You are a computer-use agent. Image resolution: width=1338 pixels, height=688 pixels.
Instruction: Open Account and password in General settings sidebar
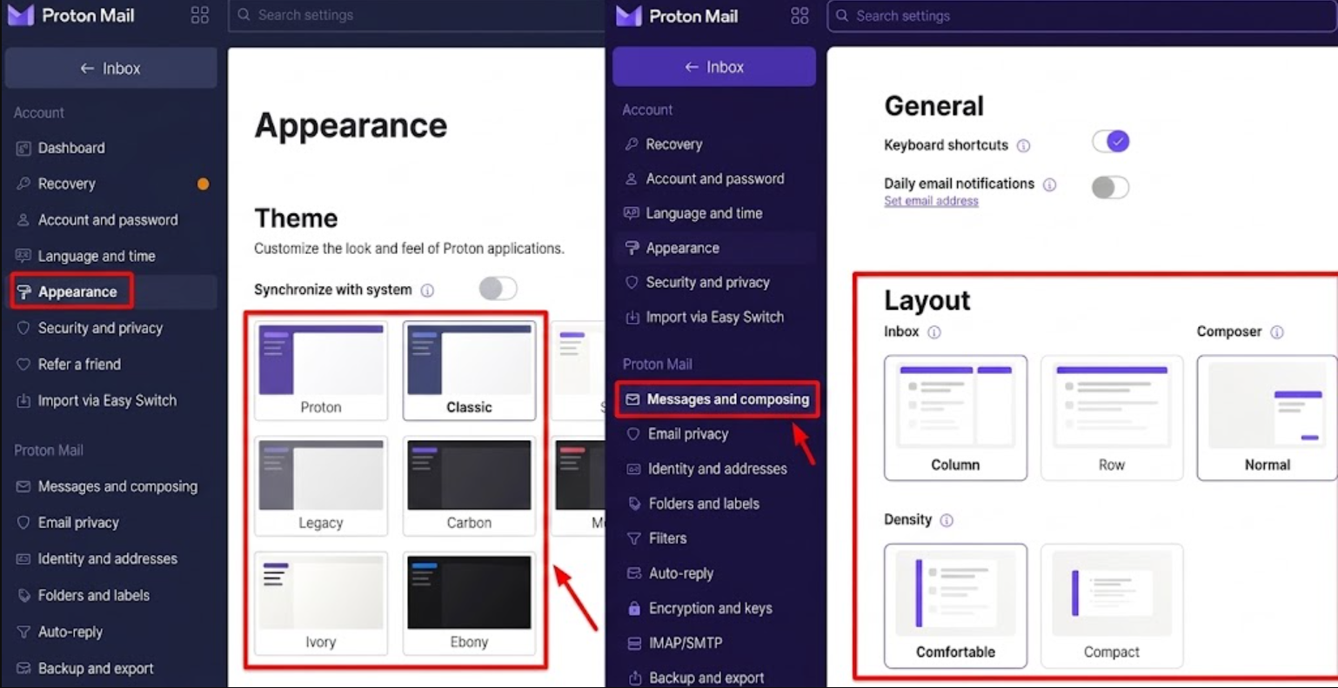[714, 179]
